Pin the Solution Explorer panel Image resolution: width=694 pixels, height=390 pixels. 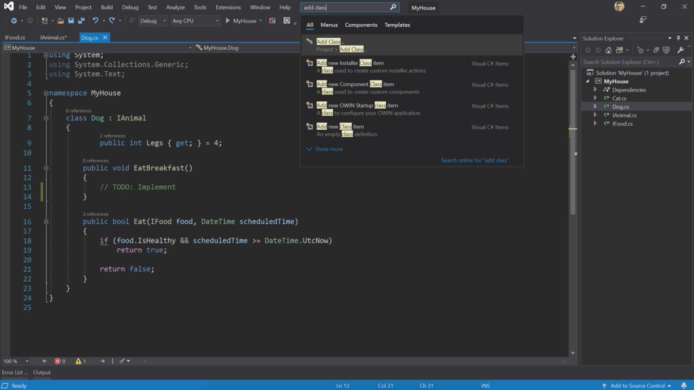(x=678, y=38)
